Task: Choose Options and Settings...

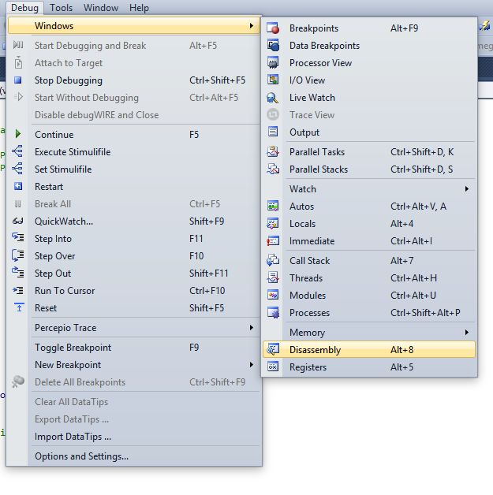Action: tap(134, 456)
